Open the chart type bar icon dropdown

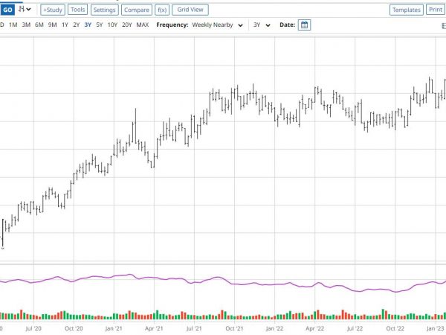coord(25,10)
